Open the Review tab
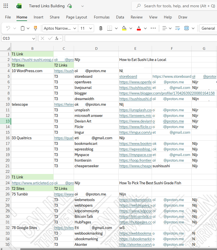The image size is (217, 250). [x=137, y=17]
